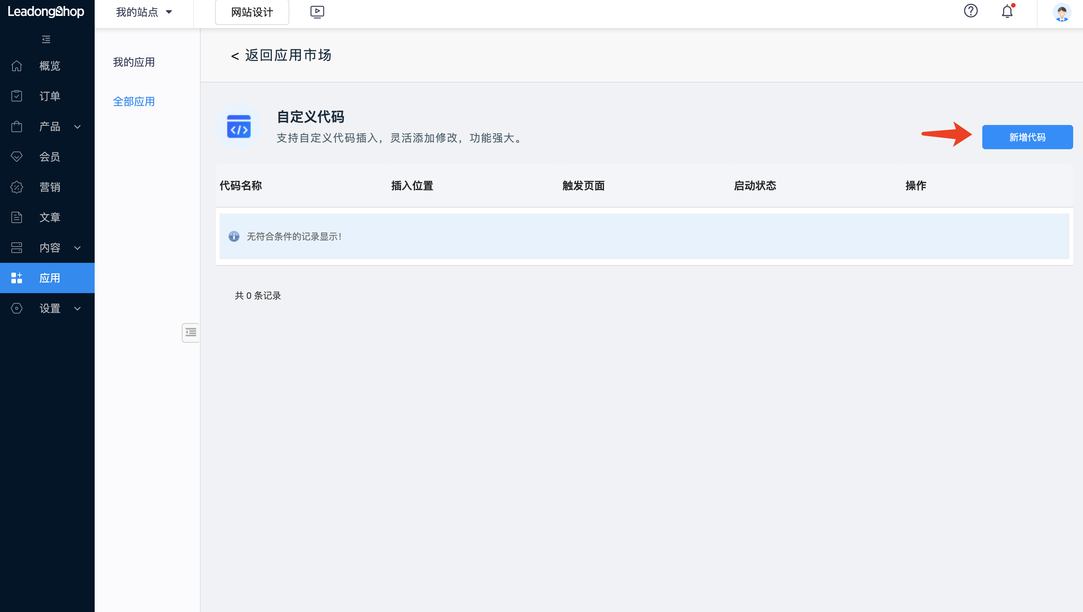The height and width of the screenshot is (612, 1083).
Task: Collapse the left sidebar menu icon
Action: [46, 39]
